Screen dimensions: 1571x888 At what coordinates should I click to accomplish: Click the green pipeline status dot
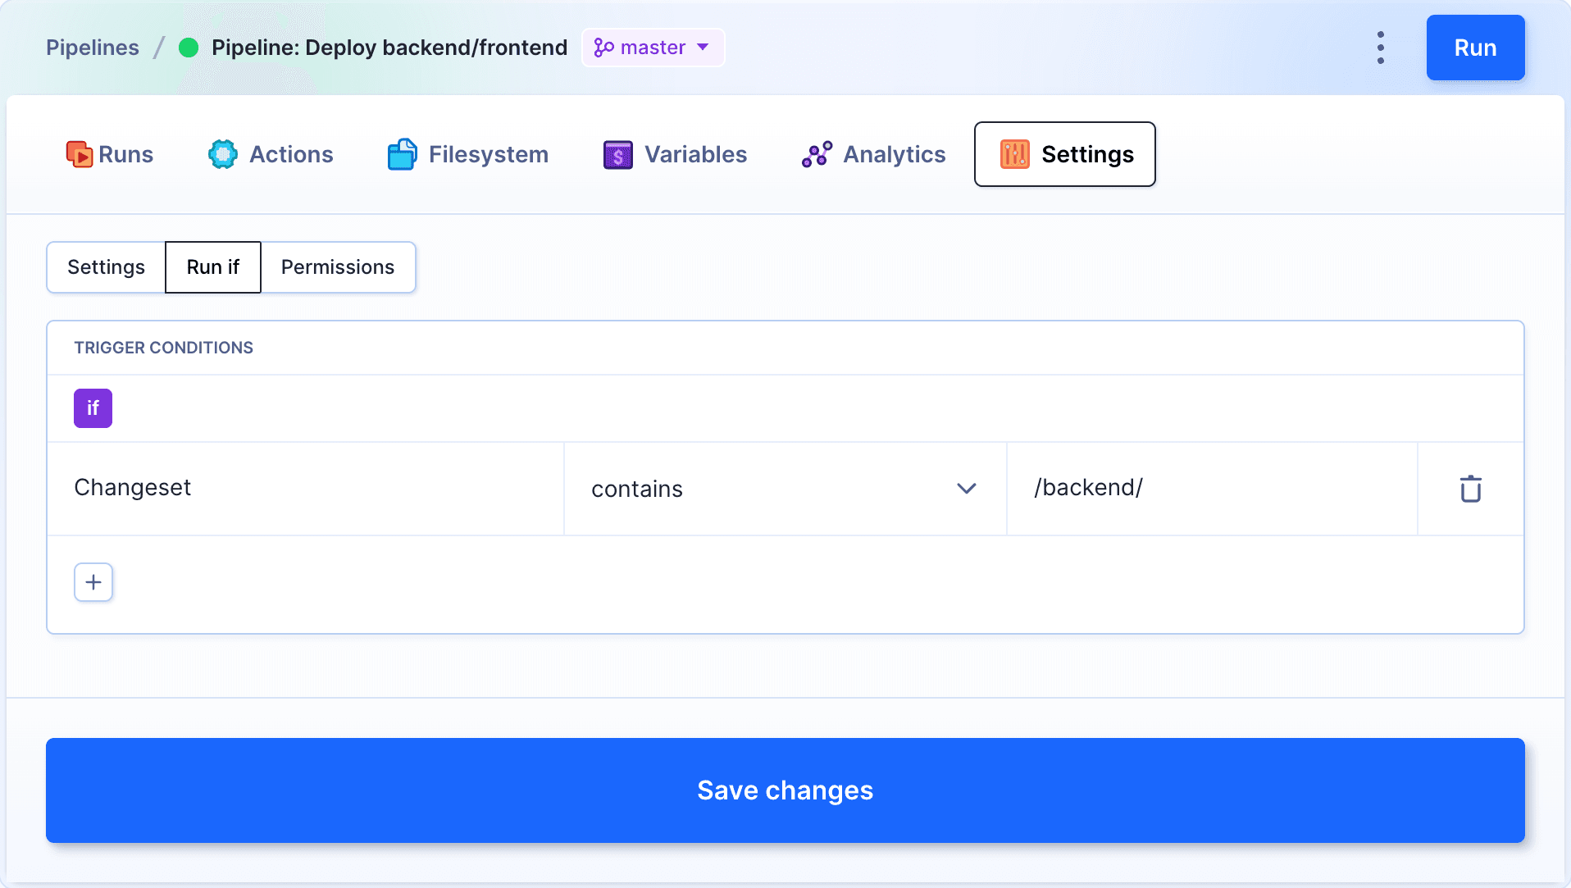[189, 48]
